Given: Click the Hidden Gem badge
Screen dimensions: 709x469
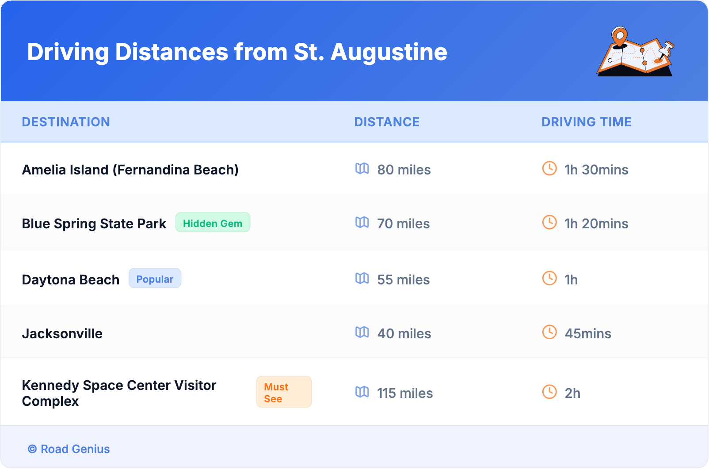Looking at the screenshot, I should [213, 223].
